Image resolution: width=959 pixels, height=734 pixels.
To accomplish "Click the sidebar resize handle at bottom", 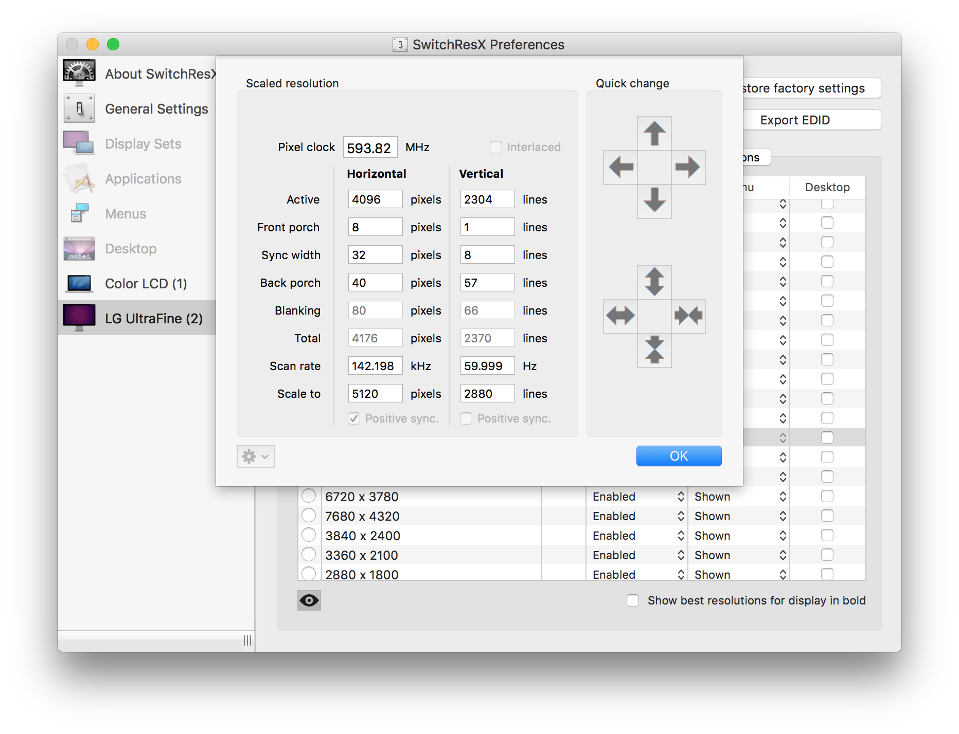I will click(247, 640).
